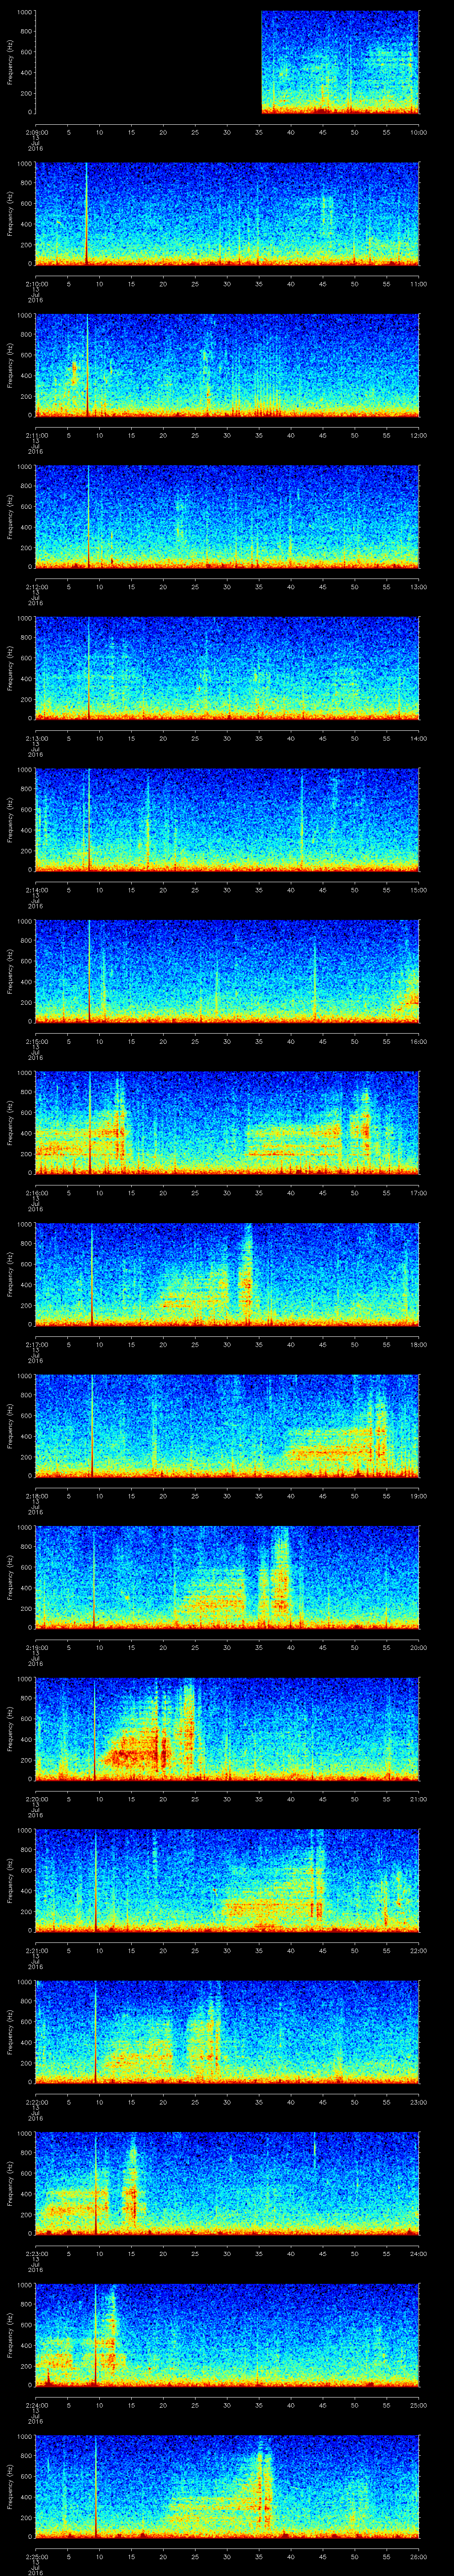This screenshot has height=2576, width=454.
Task: Click the "18:00" end time label
Action: point(418,1344)
